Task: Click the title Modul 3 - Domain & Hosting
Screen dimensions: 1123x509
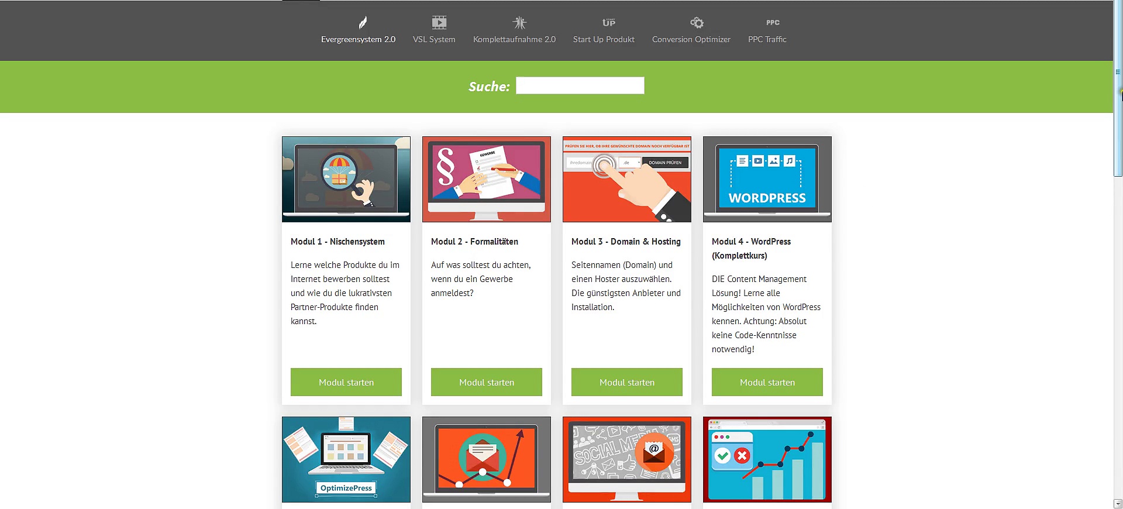Action: [626, 242]
